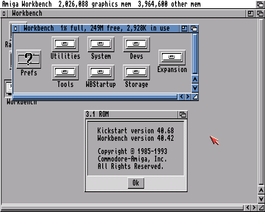Image resolution: width=265 pixels, height=212 pixels.
Task: Click the main Workbench window horizontal scroll bar
Action: [x=122, y=208]
